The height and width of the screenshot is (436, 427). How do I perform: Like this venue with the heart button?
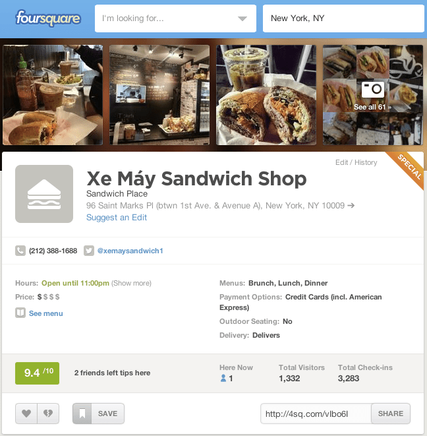(26, 414)
